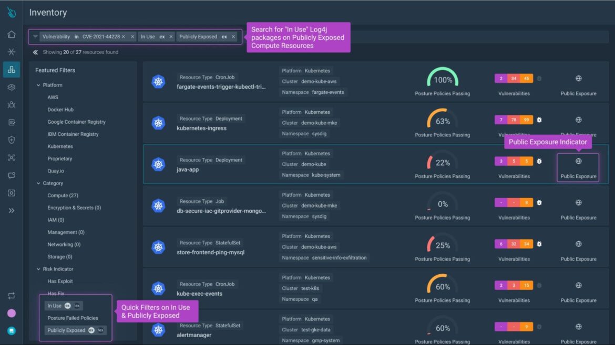Viewport: 615px width, 345px height.
Task: Open the capture target sidebar icon
Action: [12, 193]
